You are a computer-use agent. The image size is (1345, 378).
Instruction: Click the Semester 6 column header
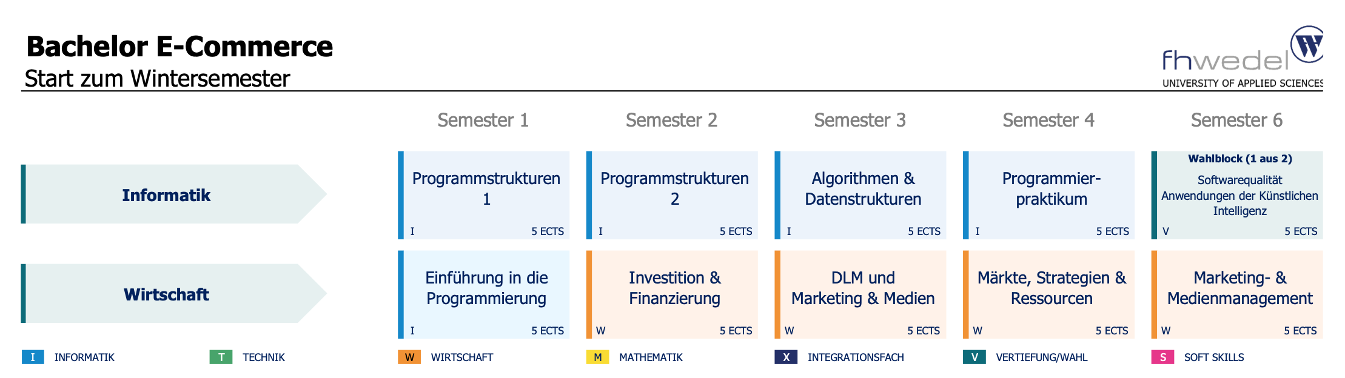[1236, 120]
